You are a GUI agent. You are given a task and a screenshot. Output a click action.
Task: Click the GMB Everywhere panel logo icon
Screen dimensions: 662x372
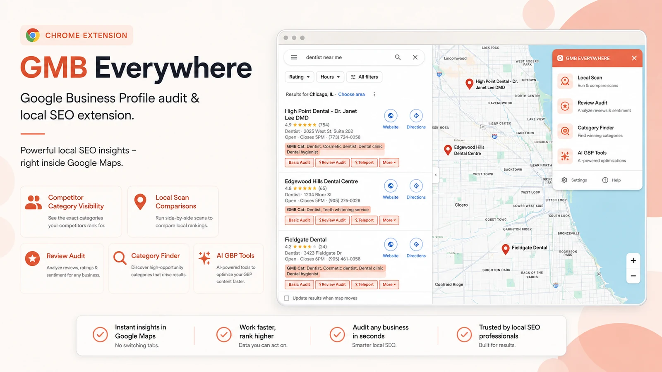[560, 58]
